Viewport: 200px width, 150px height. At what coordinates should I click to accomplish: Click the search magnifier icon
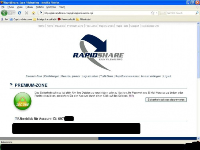pos(197,13)
